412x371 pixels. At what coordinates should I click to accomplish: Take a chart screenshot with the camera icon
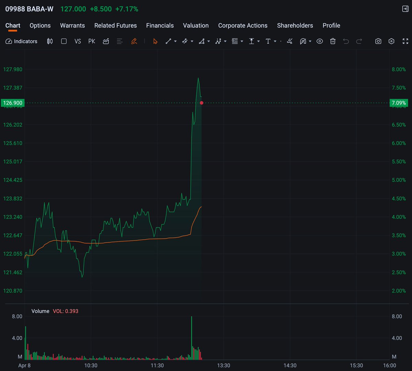pyautogui.click(x=378, y=41)
